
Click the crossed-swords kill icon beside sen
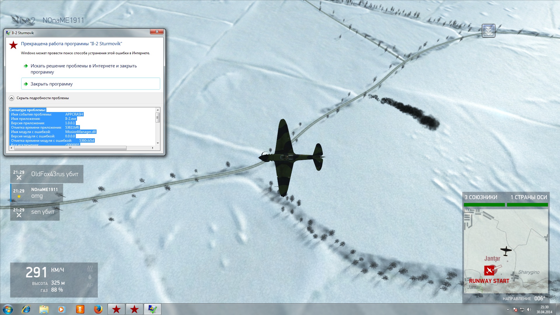coord(19,215)
